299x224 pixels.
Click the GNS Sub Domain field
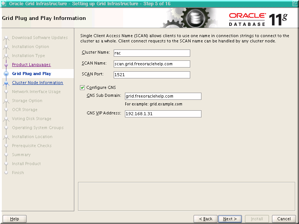coord(163,96)
